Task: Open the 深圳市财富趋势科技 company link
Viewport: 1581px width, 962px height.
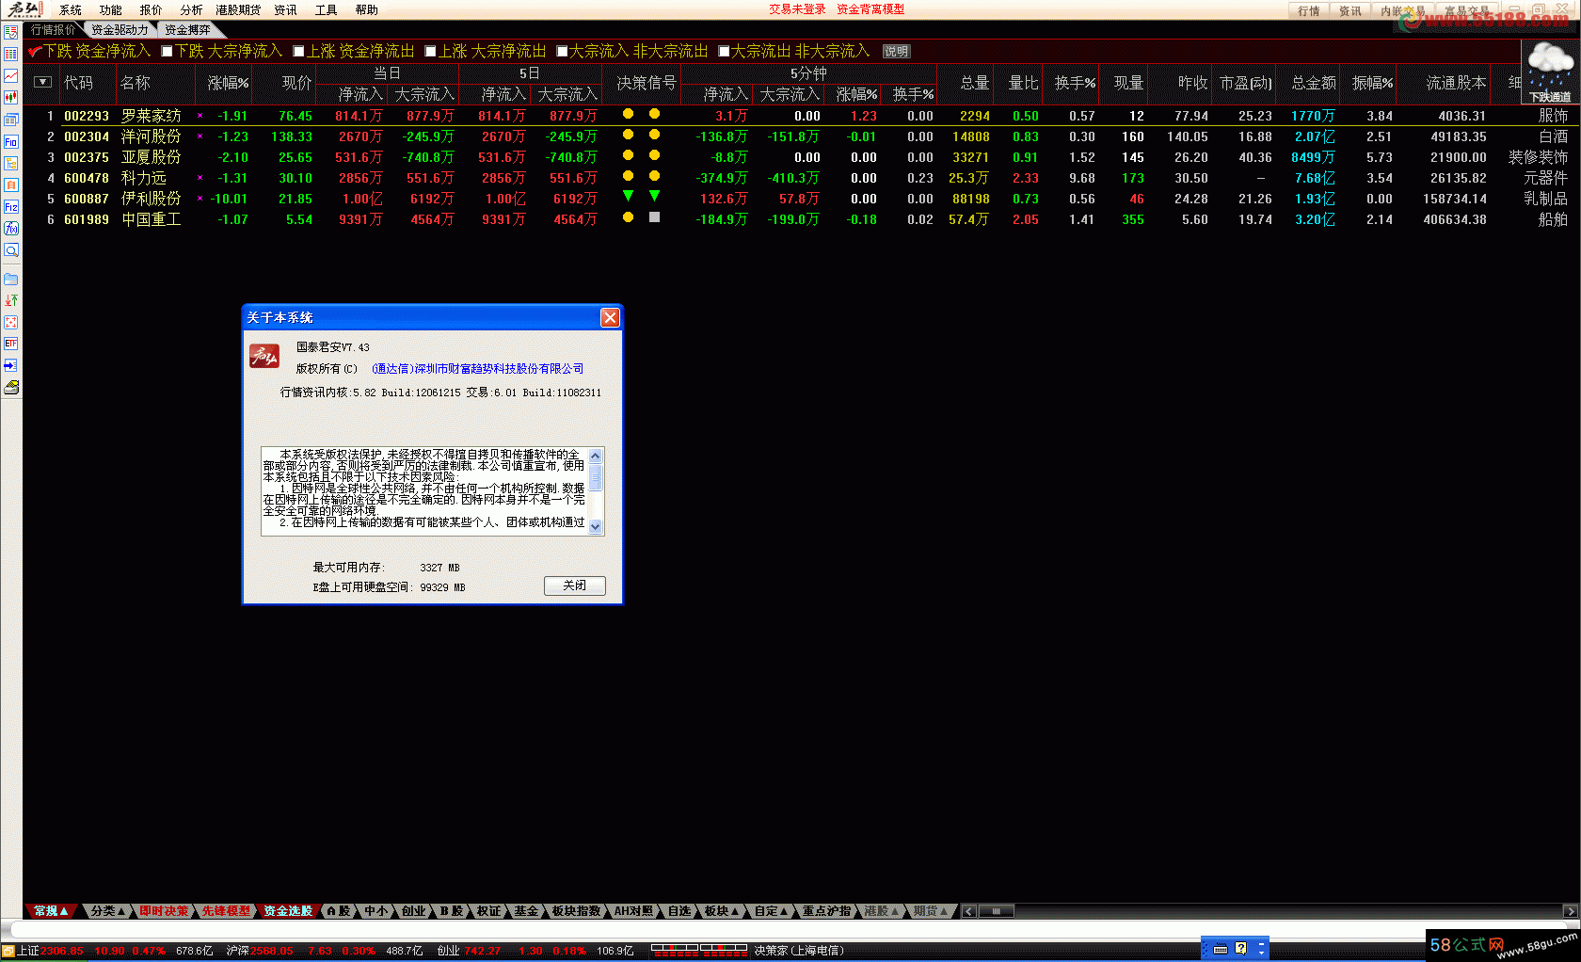Action: coord(477,369)
